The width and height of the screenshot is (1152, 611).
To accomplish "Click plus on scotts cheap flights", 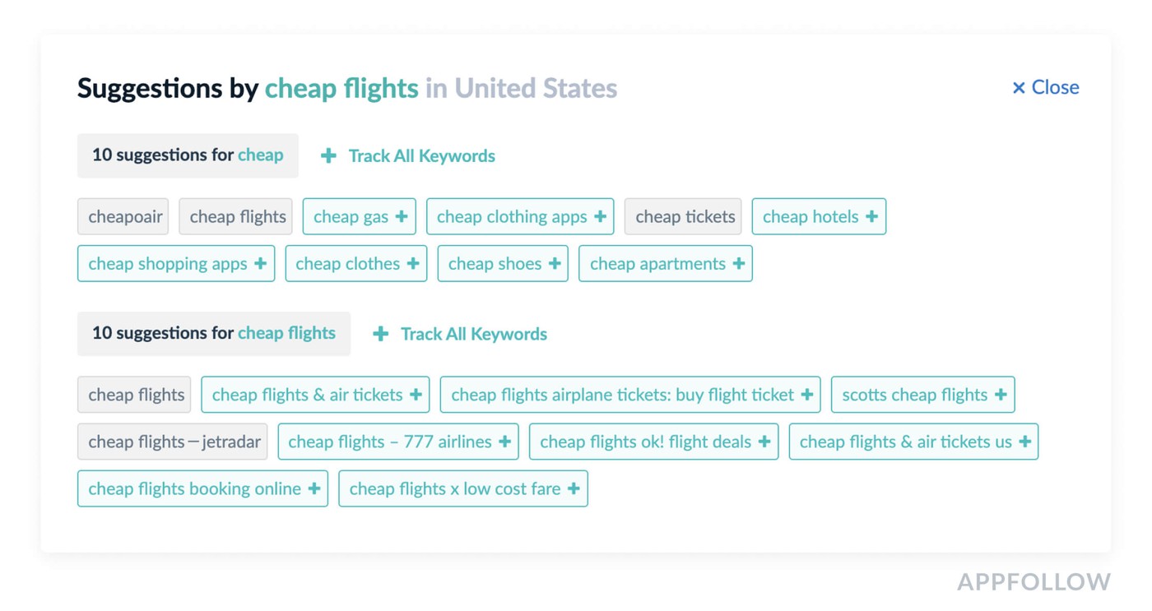I will [1001, 395].
